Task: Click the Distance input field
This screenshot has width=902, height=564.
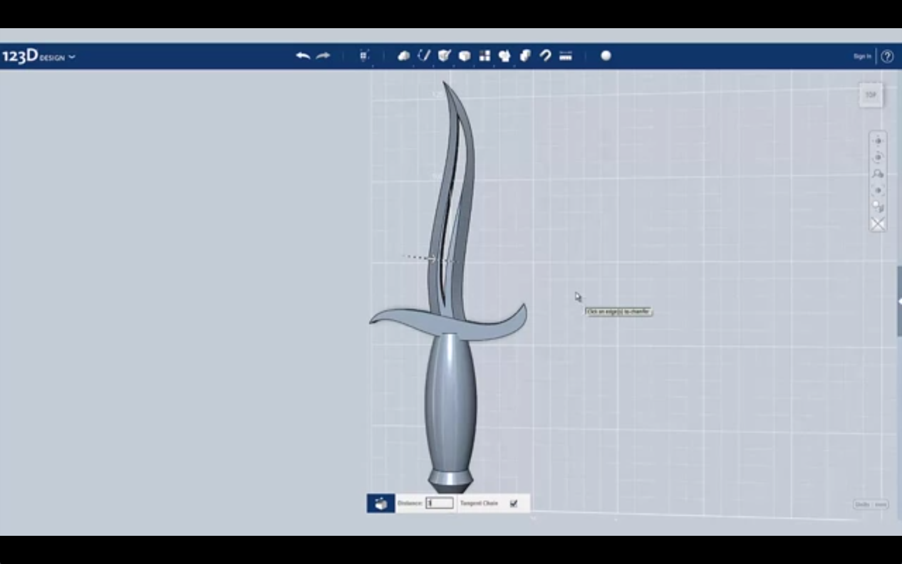Action: 439,503
